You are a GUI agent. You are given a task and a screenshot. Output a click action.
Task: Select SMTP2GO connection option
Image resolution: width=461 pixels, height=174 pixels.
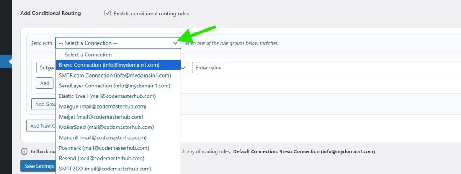(118, 169)
